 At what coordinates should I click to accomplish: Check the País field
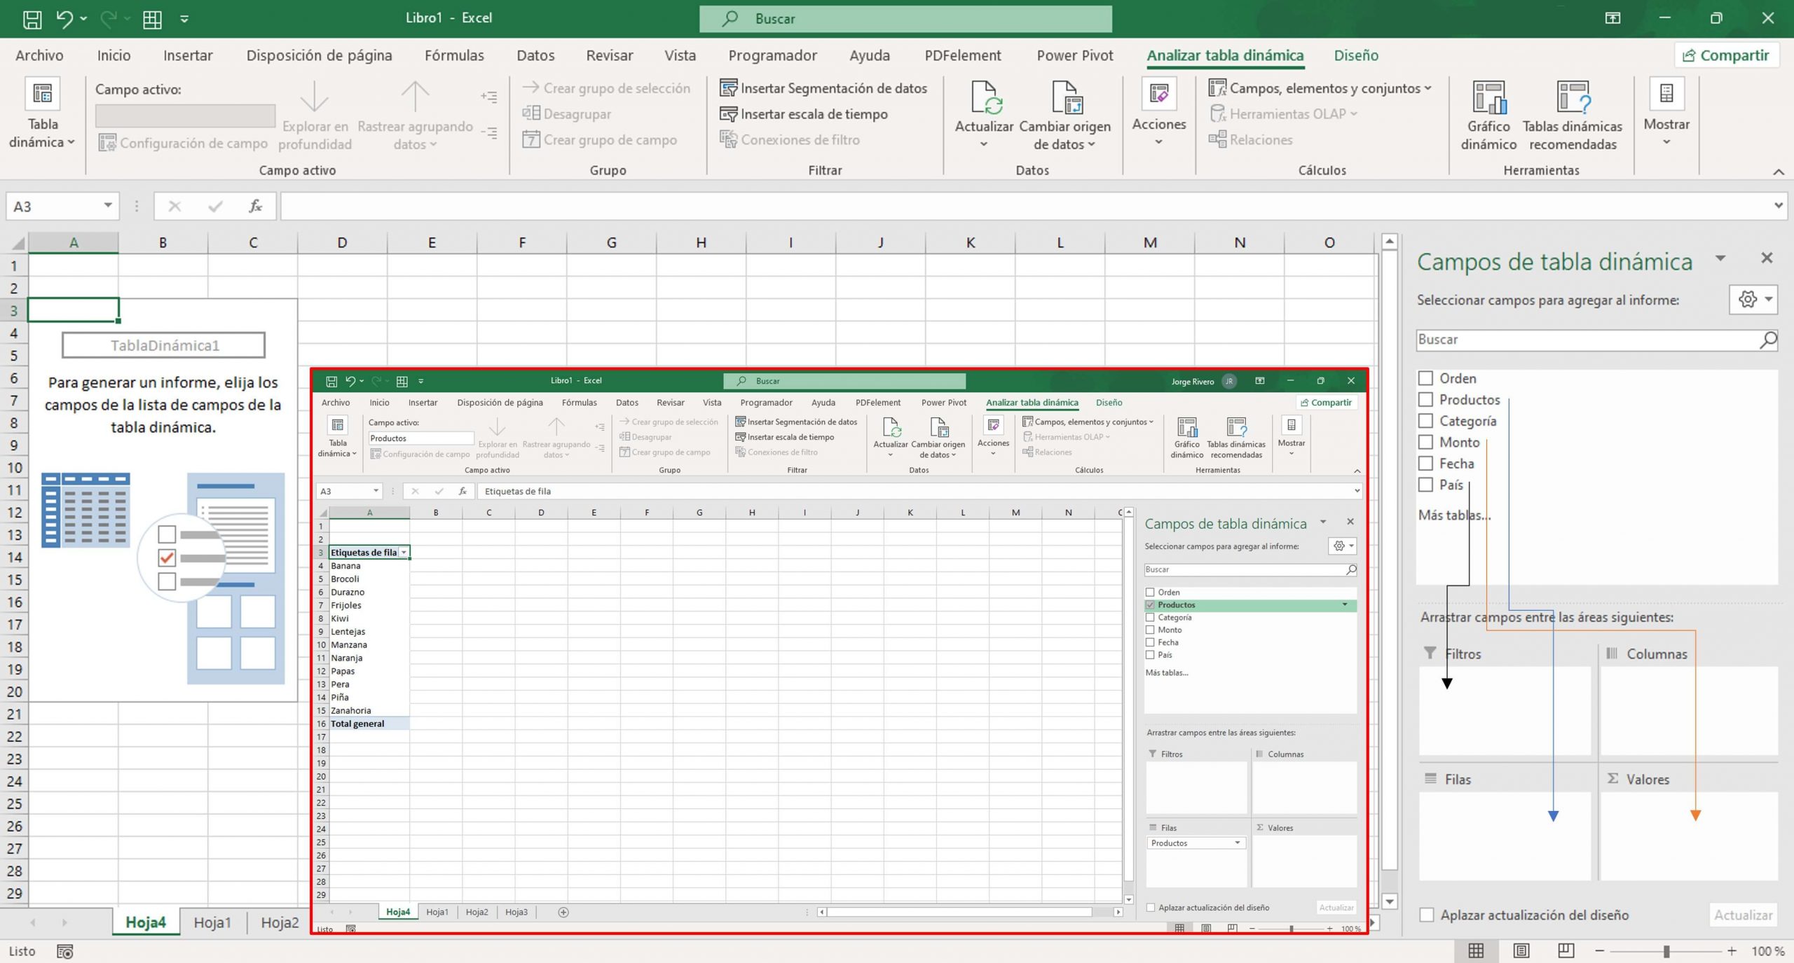click(1425, 485)
